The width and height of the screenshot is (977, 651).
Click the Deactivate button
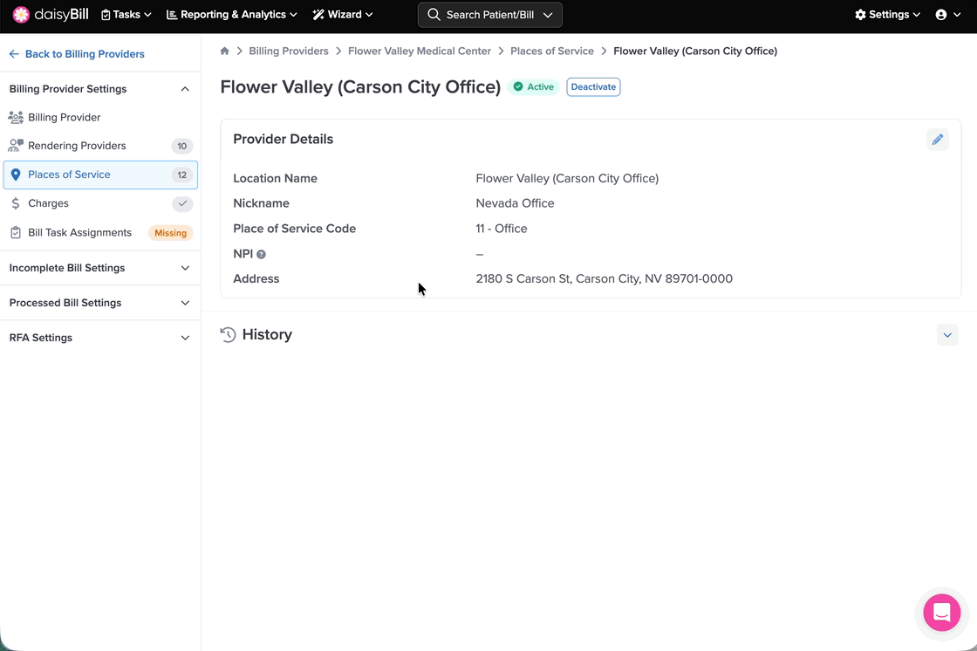tap(593, 87)
